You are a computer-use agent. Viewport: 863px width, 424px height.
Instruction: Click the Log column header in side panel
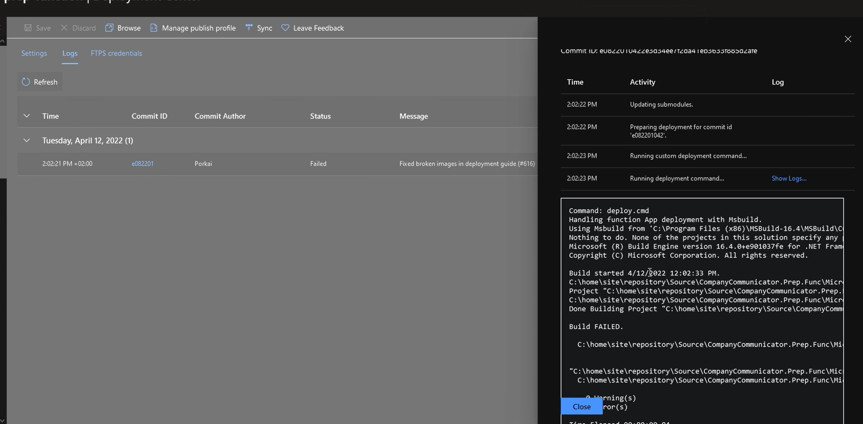(778, 82)
